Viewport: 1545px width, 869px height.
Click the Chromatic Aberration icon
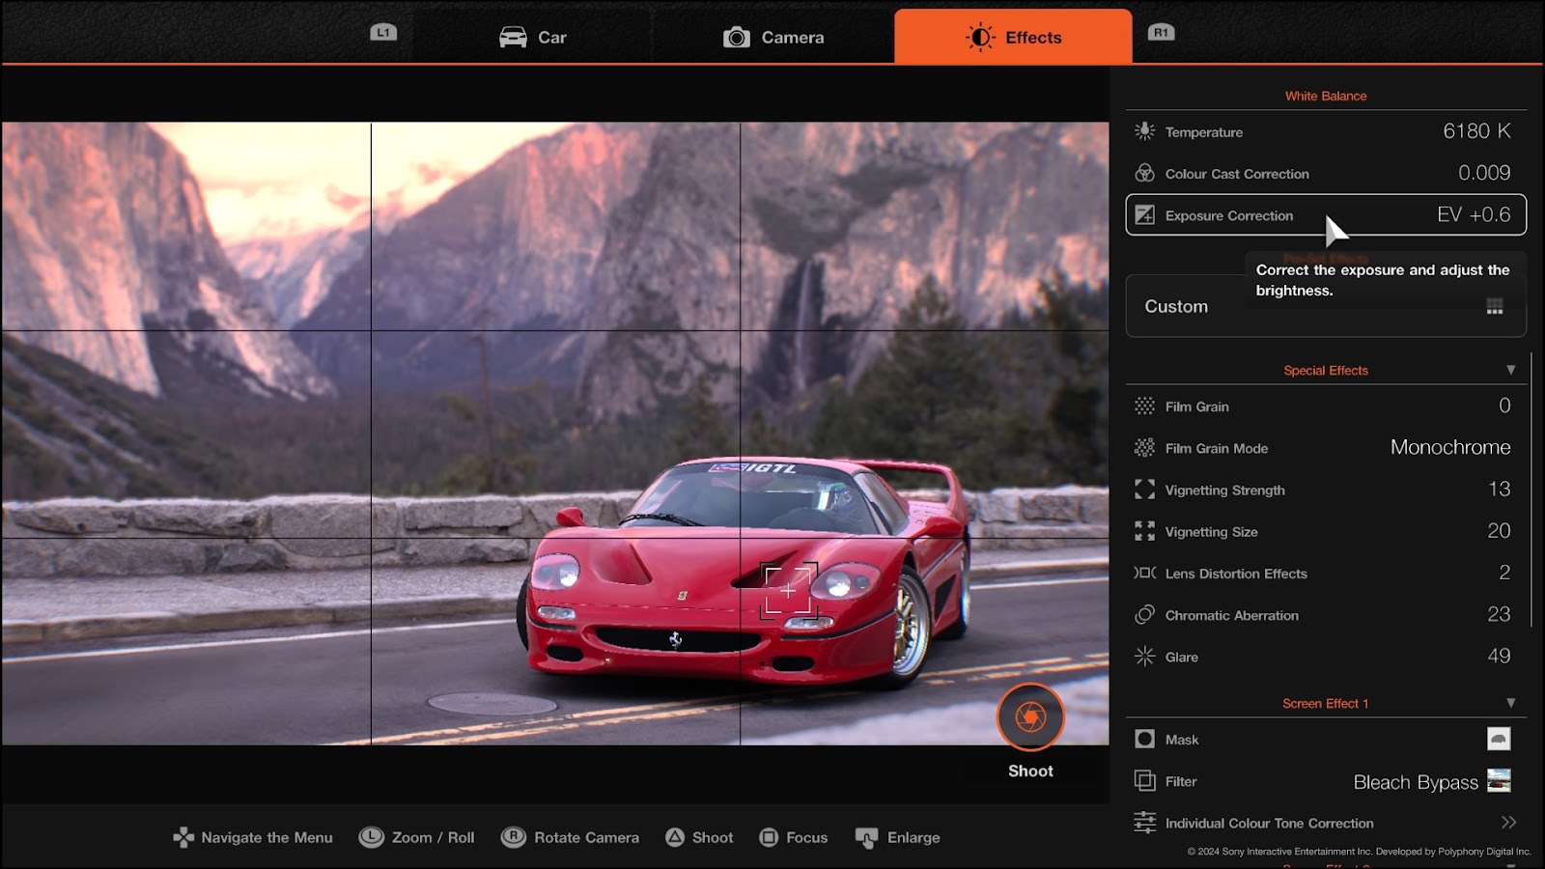coord(1144,614)
